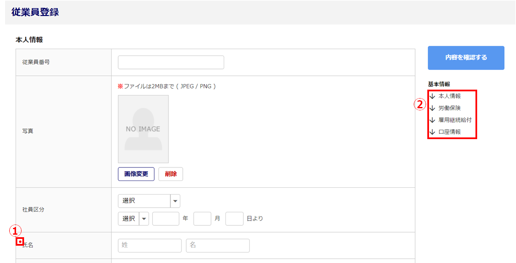Expand the small 選択 dropdown before the year field
Viewport: 516px width, 263px height.
click(133, 219)
